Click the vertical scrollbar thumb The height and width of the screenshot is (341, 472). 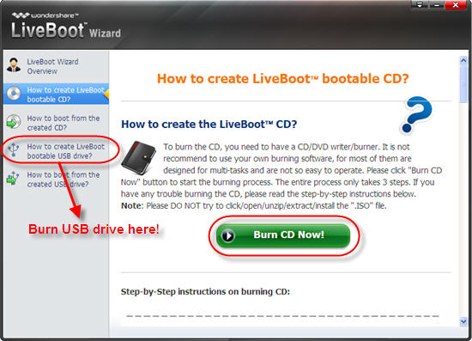point(463,84)
